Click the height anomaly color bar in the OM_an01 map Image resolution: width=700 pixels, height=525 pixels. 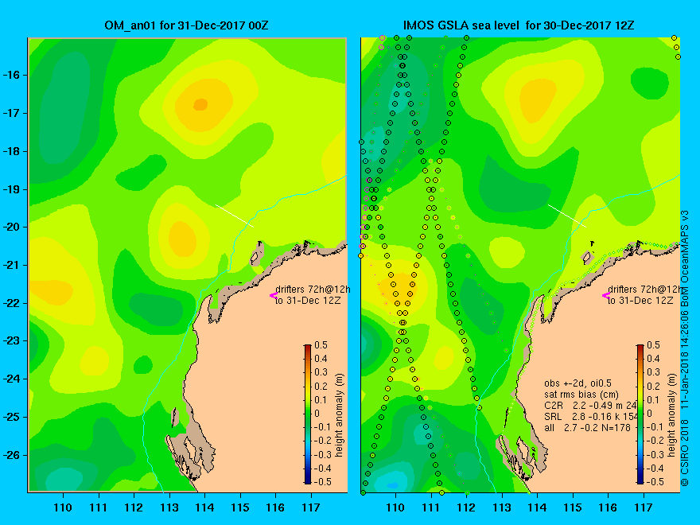pyautogui.click(x=308, y=414)
